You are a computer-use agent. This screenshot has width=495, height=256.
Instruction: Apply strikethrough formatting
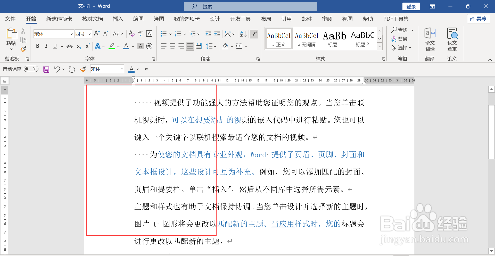(x=70, y=46)
